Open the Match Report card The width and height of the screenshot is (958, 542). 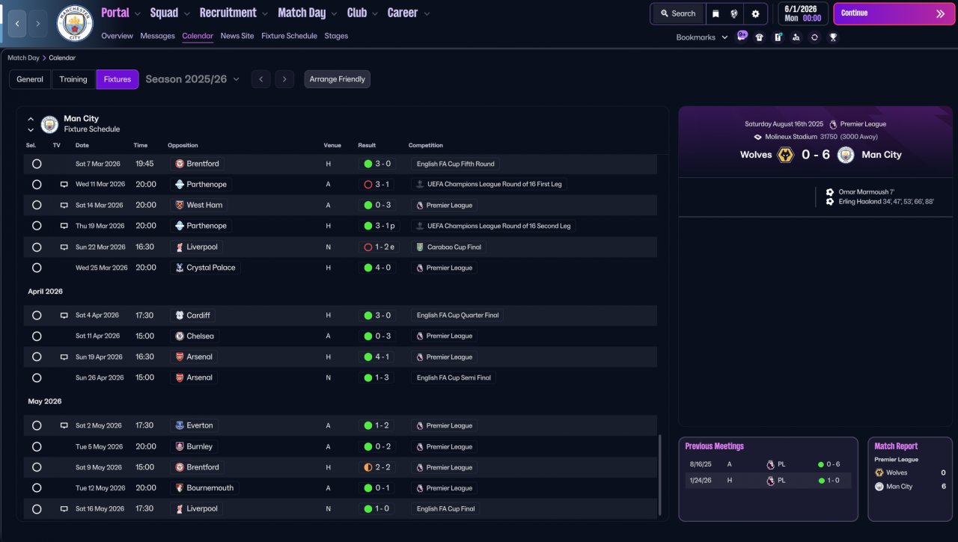pos(910,479)
